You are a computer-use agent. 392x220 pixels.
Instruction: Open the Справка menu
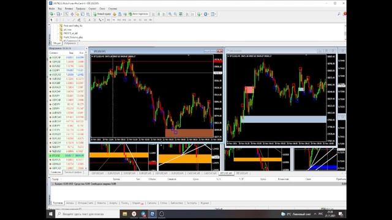tap(113, 9)
